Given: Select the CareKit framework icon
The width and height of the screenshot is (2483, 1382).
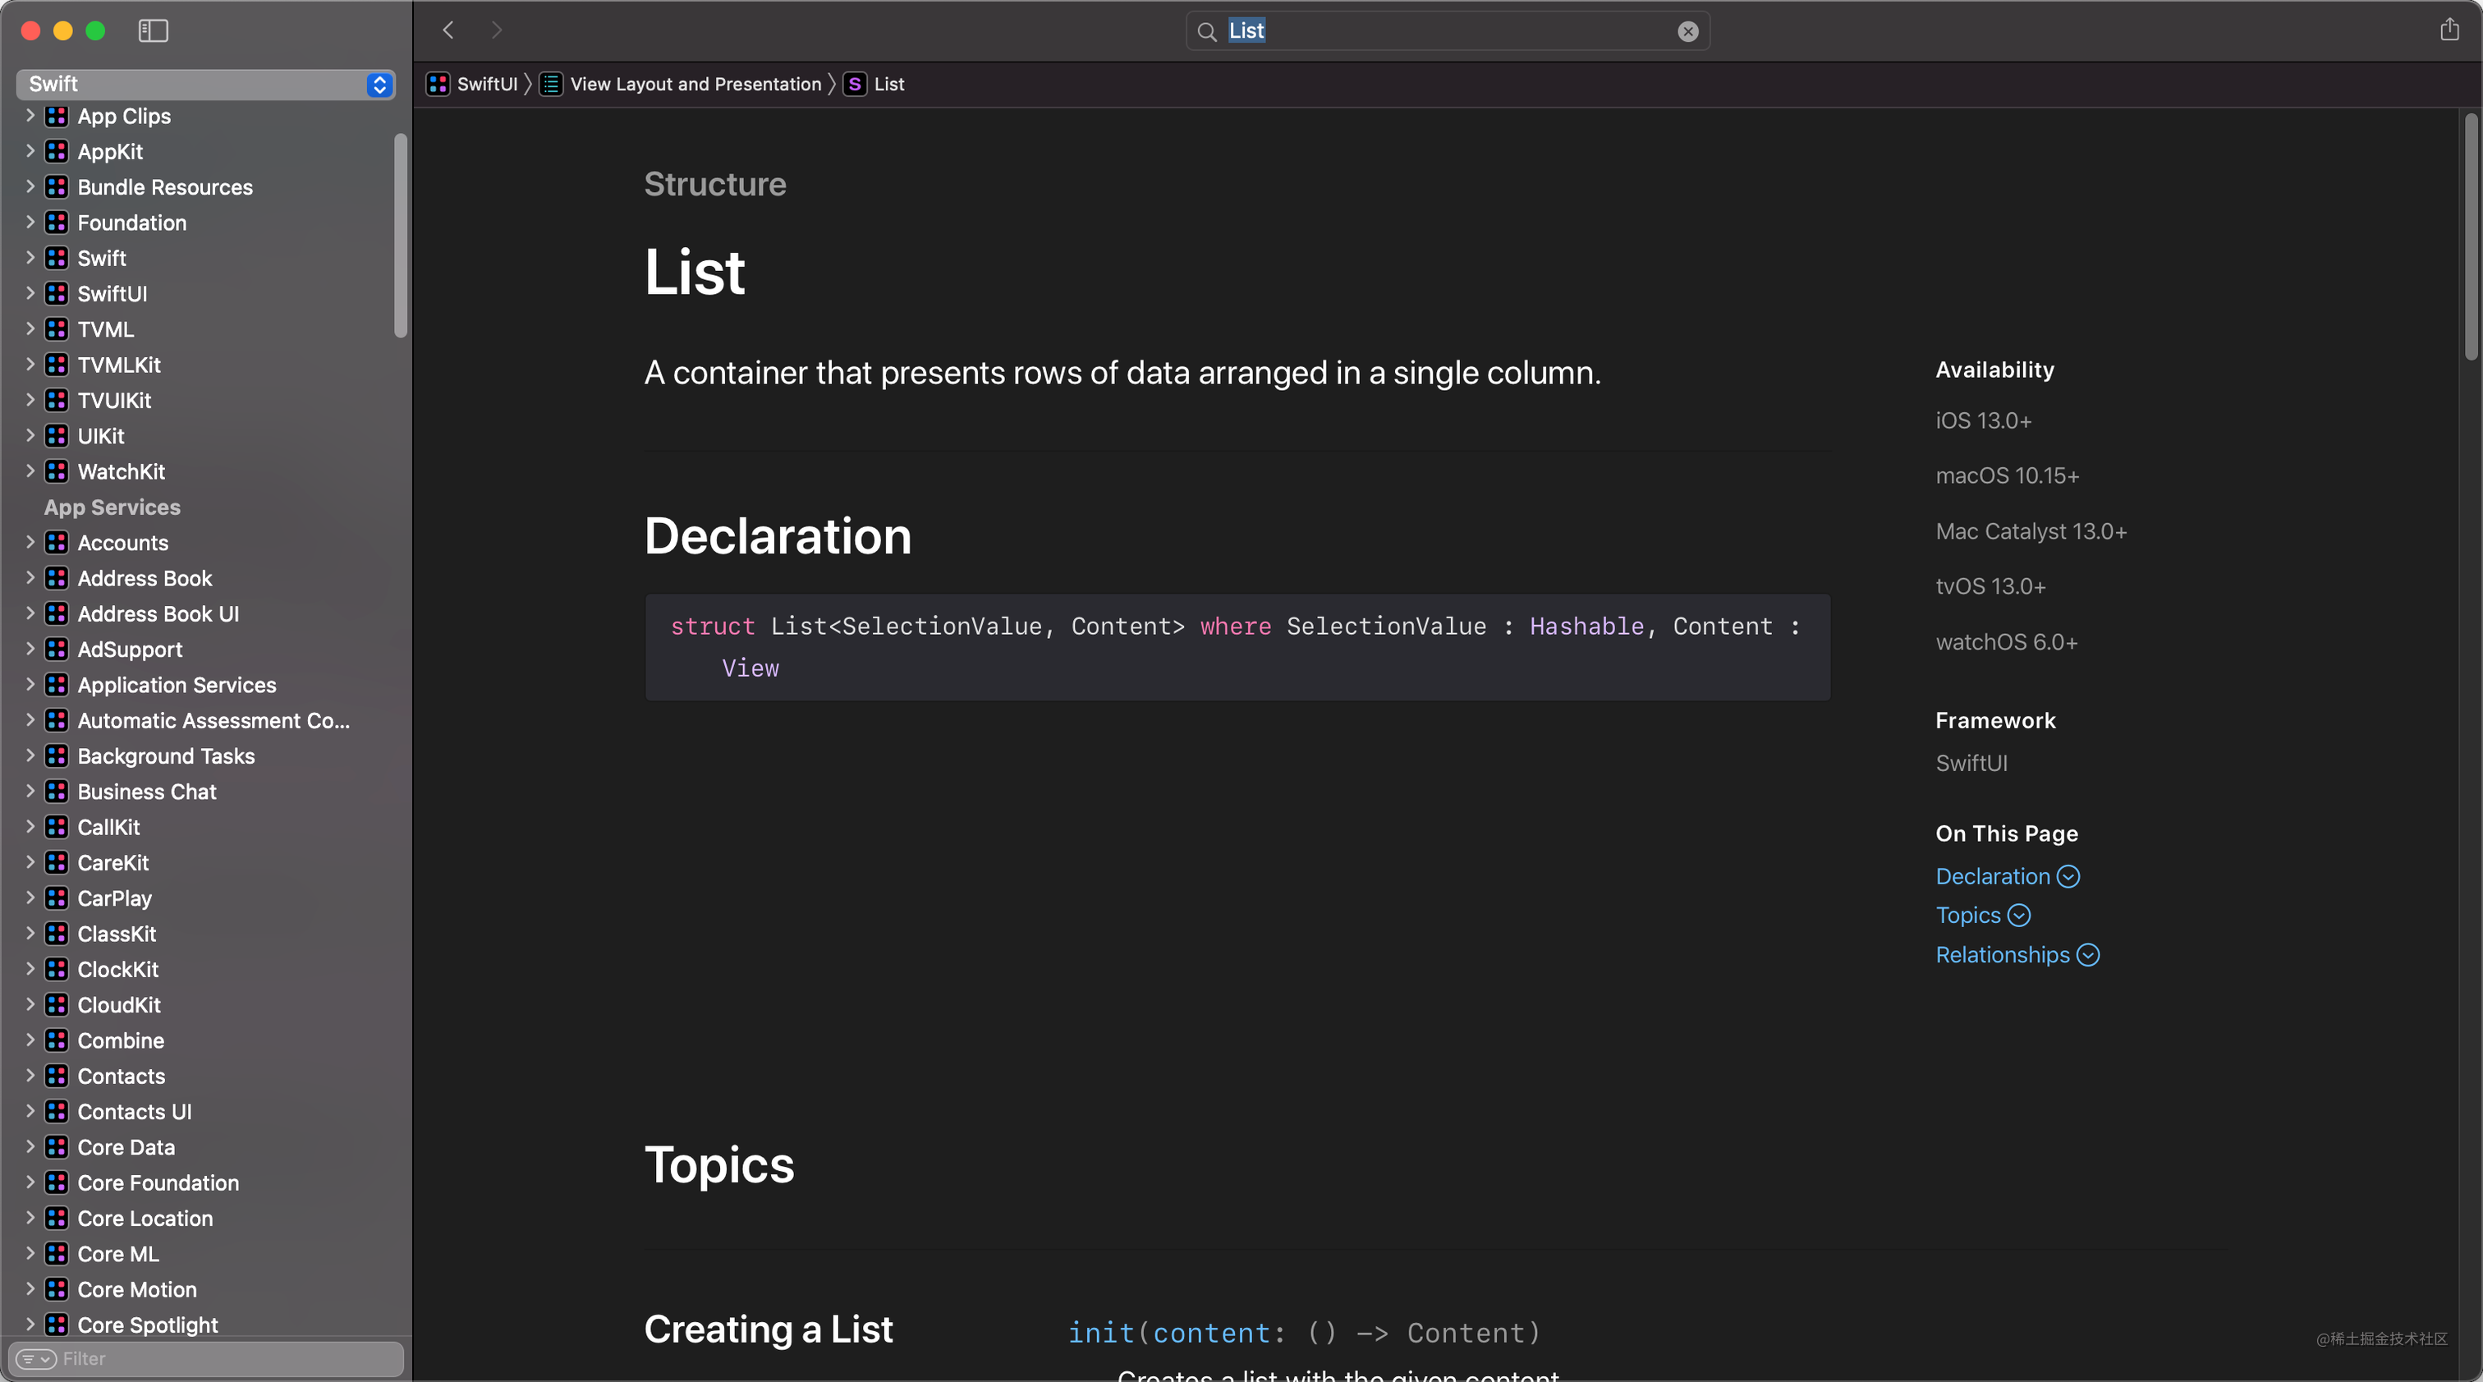Looking at the screenshot, I should [57, 864].
